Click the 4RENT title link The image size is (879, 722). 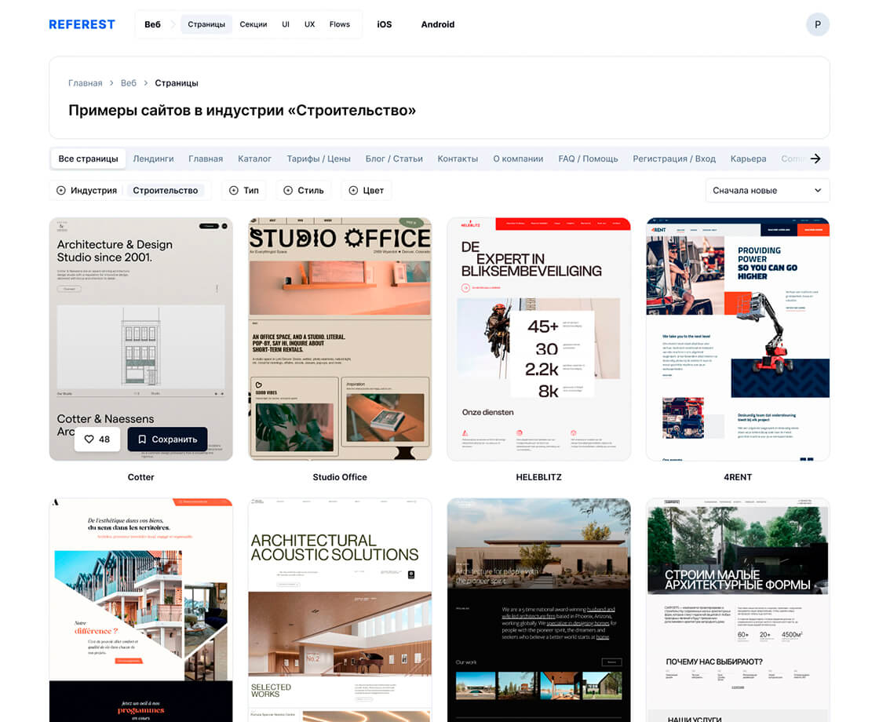pos(738,477)
